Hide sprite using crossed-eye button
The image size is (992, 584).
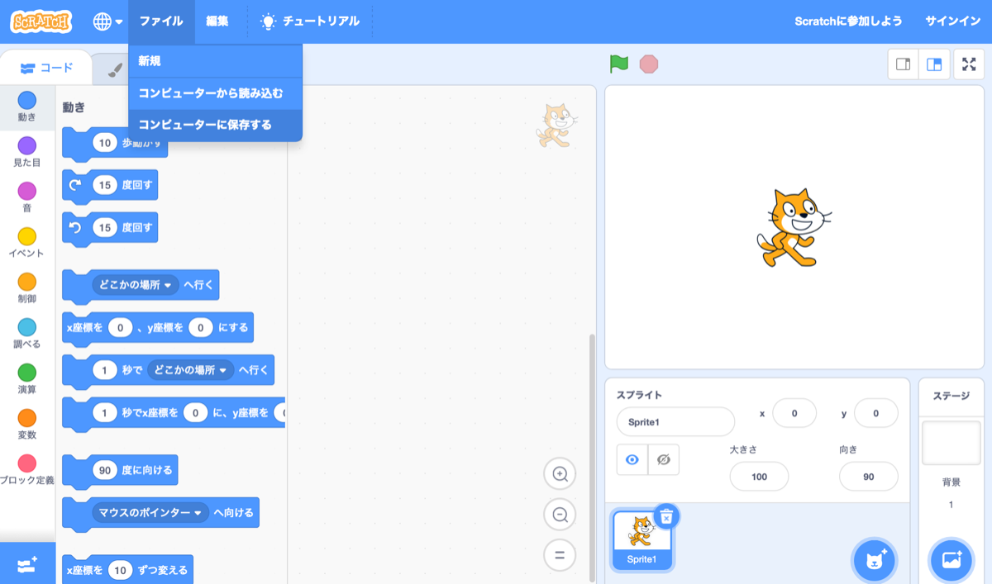663,460
